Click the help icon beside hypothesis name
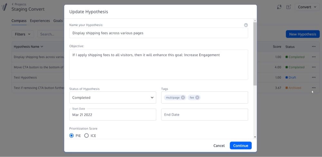 click(x=246, y=25)
